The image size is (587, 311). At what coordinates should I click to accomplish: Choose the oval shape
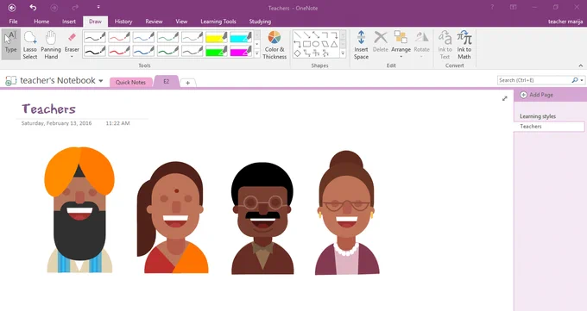(x=316, y=44)
